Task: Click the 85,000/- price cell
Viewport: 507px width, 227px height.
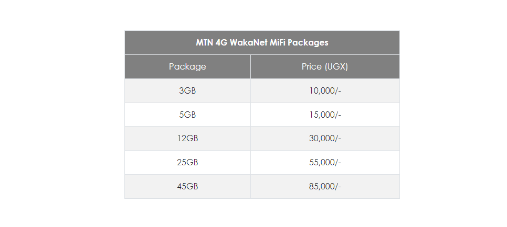Action: click(x=325, y=186)
